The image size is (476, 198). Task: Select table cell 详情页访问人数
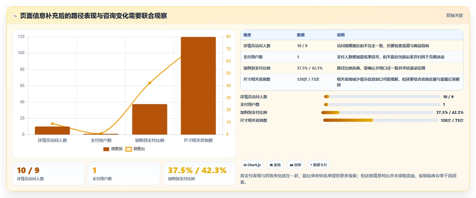click(257, 46)
